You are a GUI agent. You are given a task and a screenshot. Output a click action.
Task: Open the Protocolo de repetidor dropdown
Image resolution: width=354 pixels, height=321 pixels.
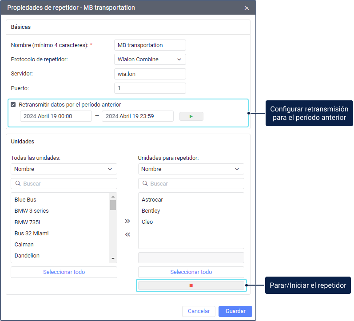click(150, 59)
